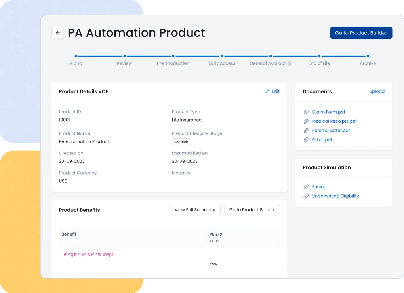This screenshot has height=293, width=404.
Task: Click the Edit link in Product Details
Action: point(275,91)
